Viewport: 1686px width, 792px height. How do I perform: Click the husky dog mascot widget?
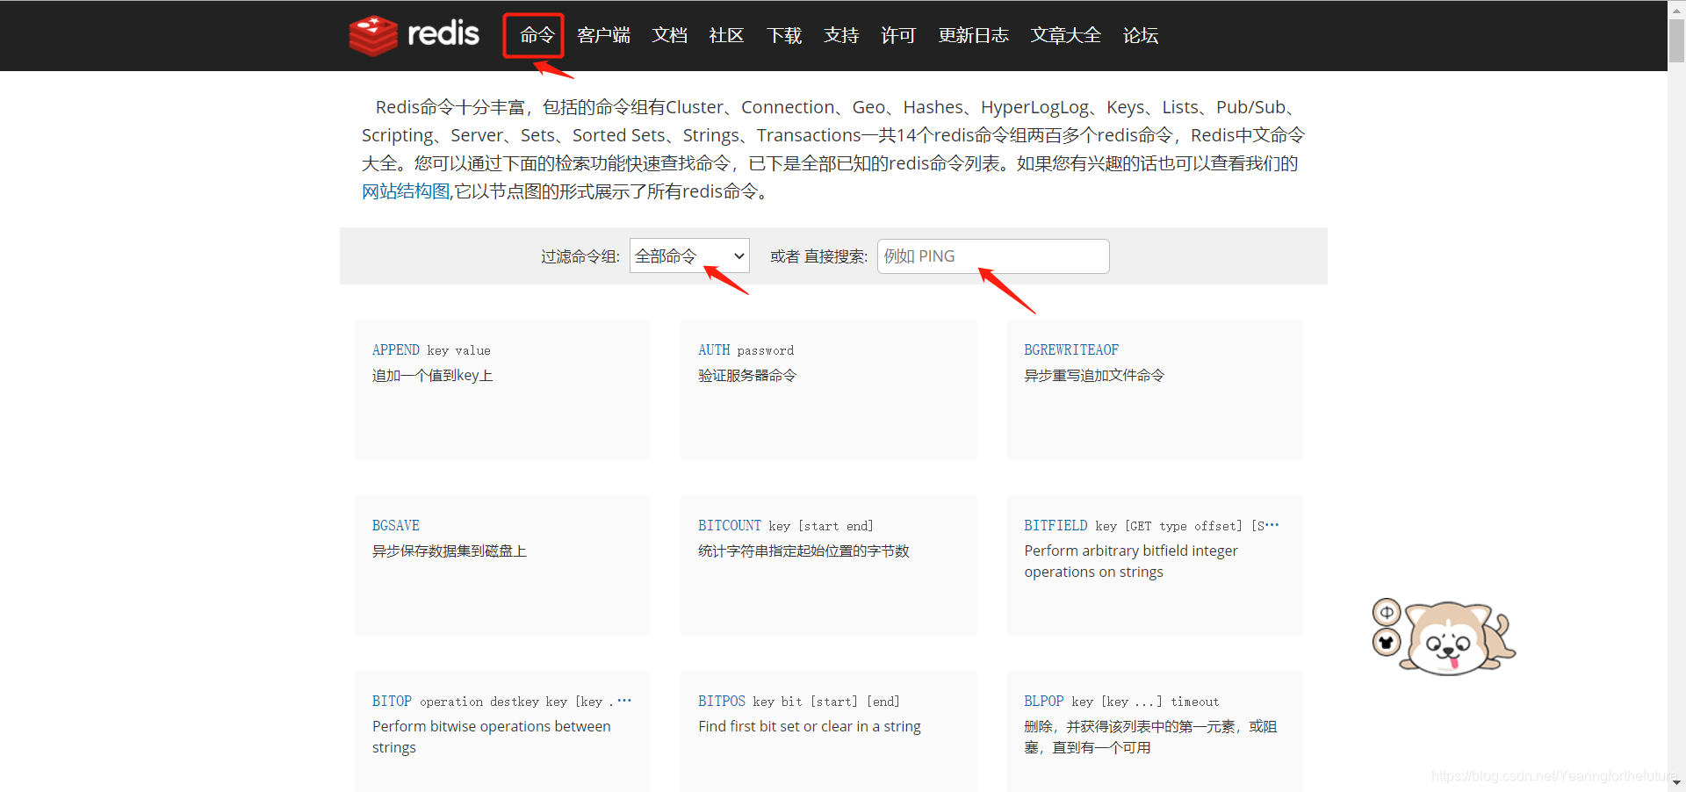(1459, 638)
